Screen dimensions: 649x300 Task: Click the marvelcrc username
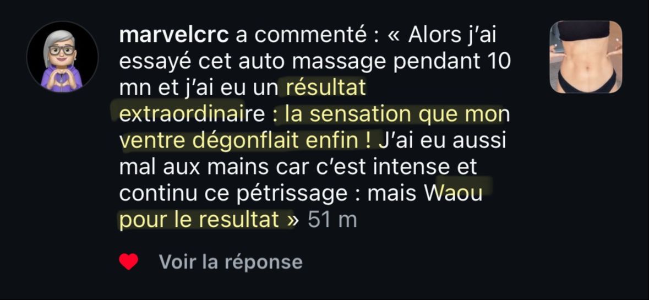(174, 36)
